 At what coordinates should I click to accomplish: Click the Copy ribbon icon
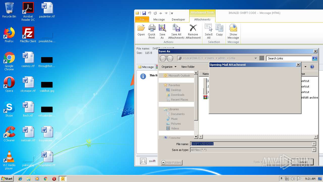[219, 30]
